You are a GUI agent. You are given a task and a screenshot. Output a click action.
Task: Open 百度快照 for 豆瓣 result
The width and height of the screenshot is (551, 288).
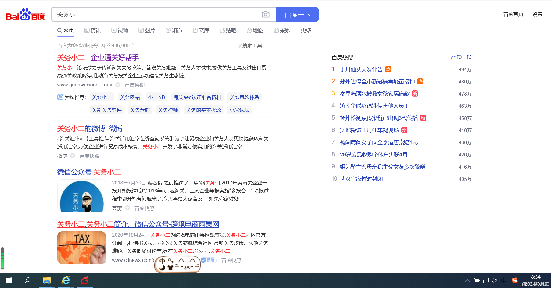point(145,209)
